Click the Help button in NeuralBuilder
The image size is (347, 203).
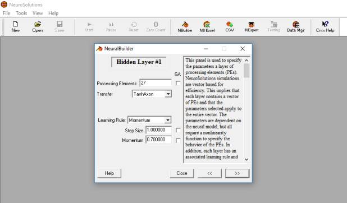pos(109,173)
